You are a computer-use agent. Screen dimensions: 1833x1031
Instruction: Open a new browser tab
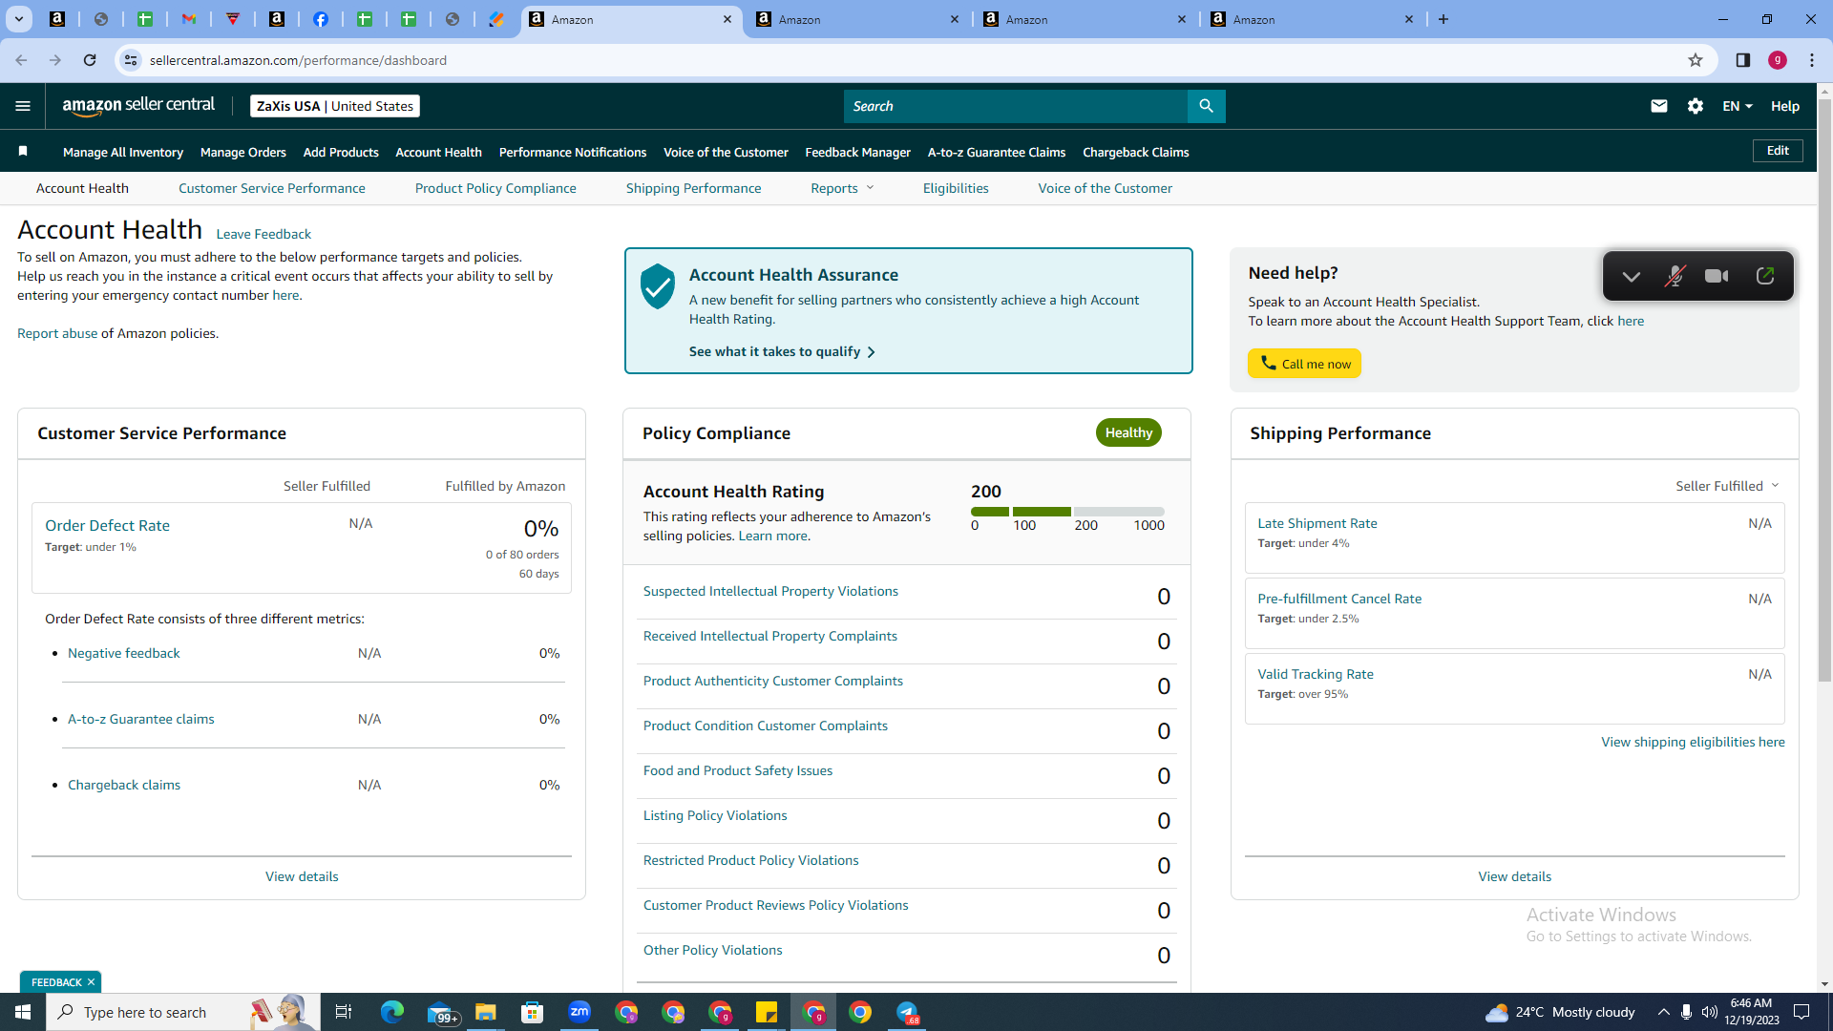pos(1443,19)
